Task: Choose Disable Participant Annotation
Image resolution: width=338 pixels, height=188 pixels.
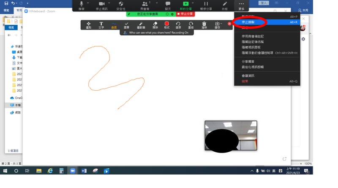Action: click(267, 36)
